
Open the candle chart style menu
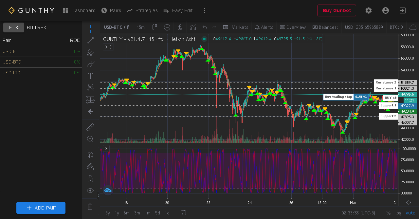pyautogui.click(x=155, y=27)
